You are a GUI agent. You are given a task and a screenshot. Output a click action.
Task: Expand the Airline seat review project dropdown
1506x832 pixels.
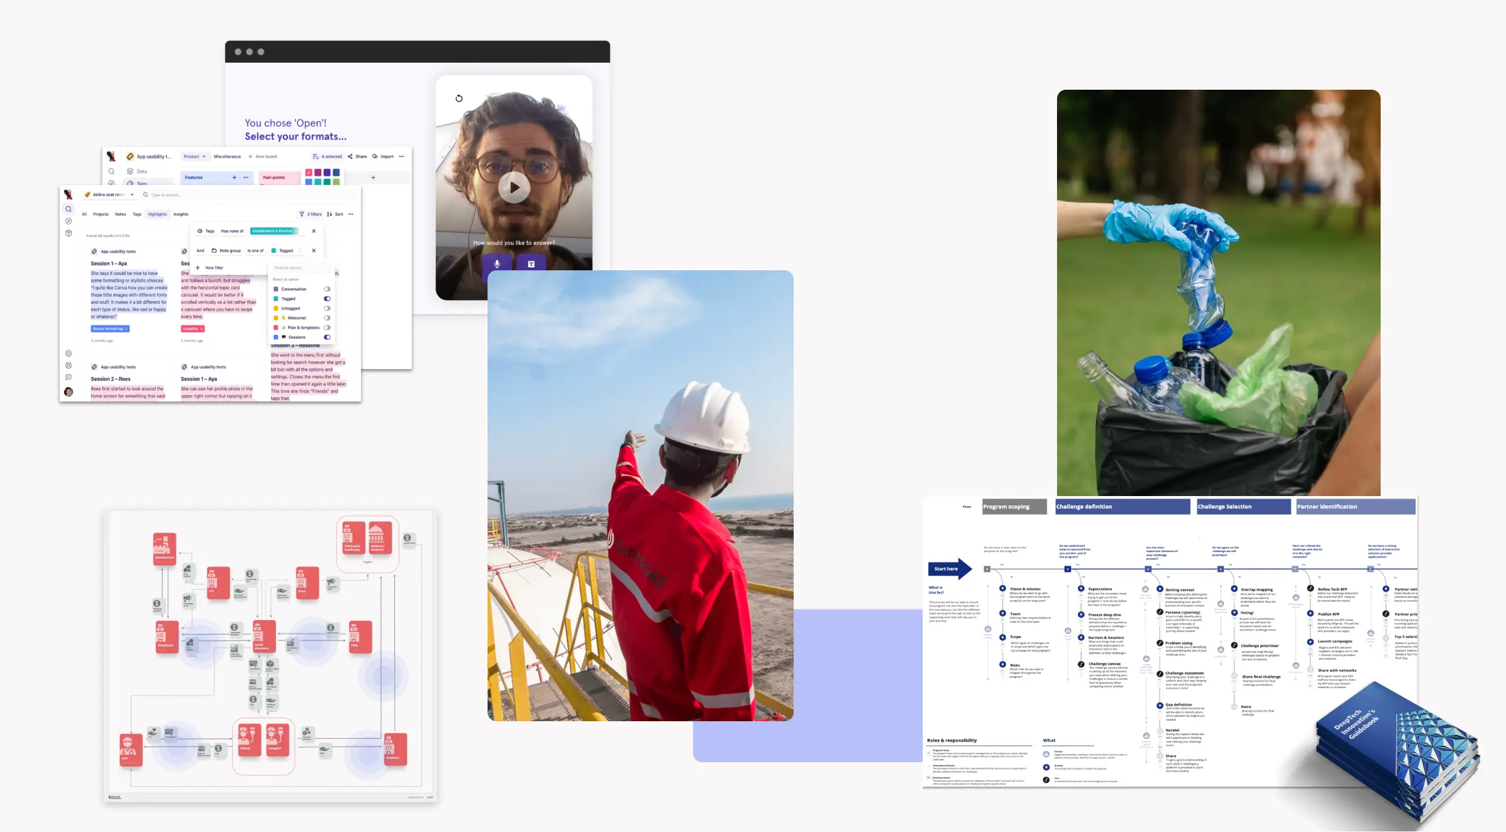pyautogui.click(x=111, y=194)
